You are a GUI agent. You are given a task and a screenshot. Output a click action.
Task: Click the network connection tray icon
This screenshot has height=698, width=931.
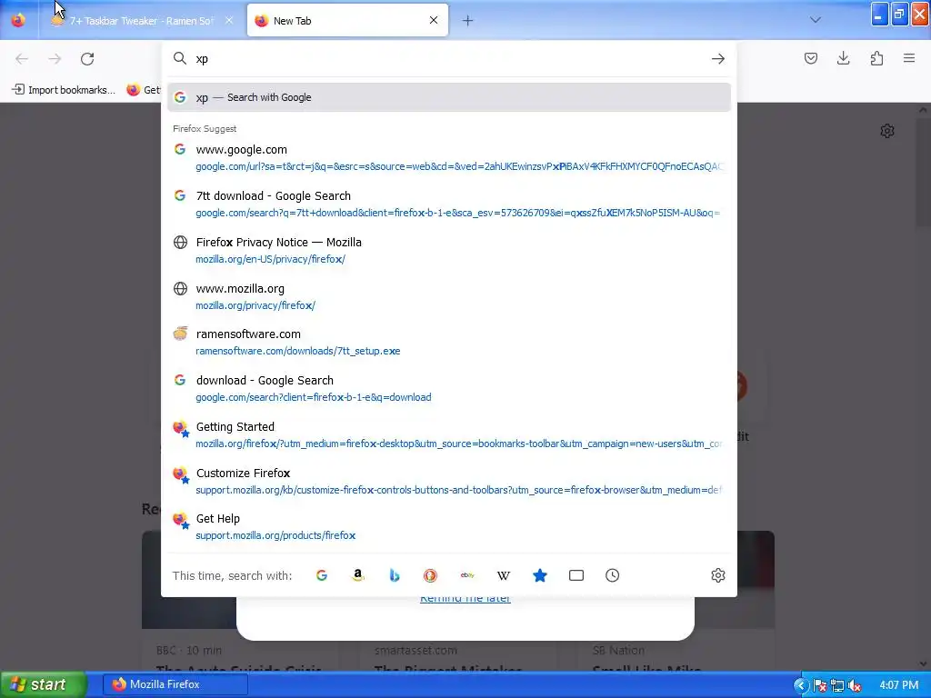(837, 686)
